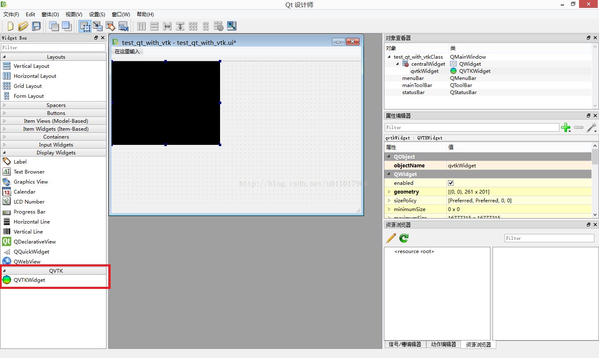Expand the geometry property row

[389, 192]
